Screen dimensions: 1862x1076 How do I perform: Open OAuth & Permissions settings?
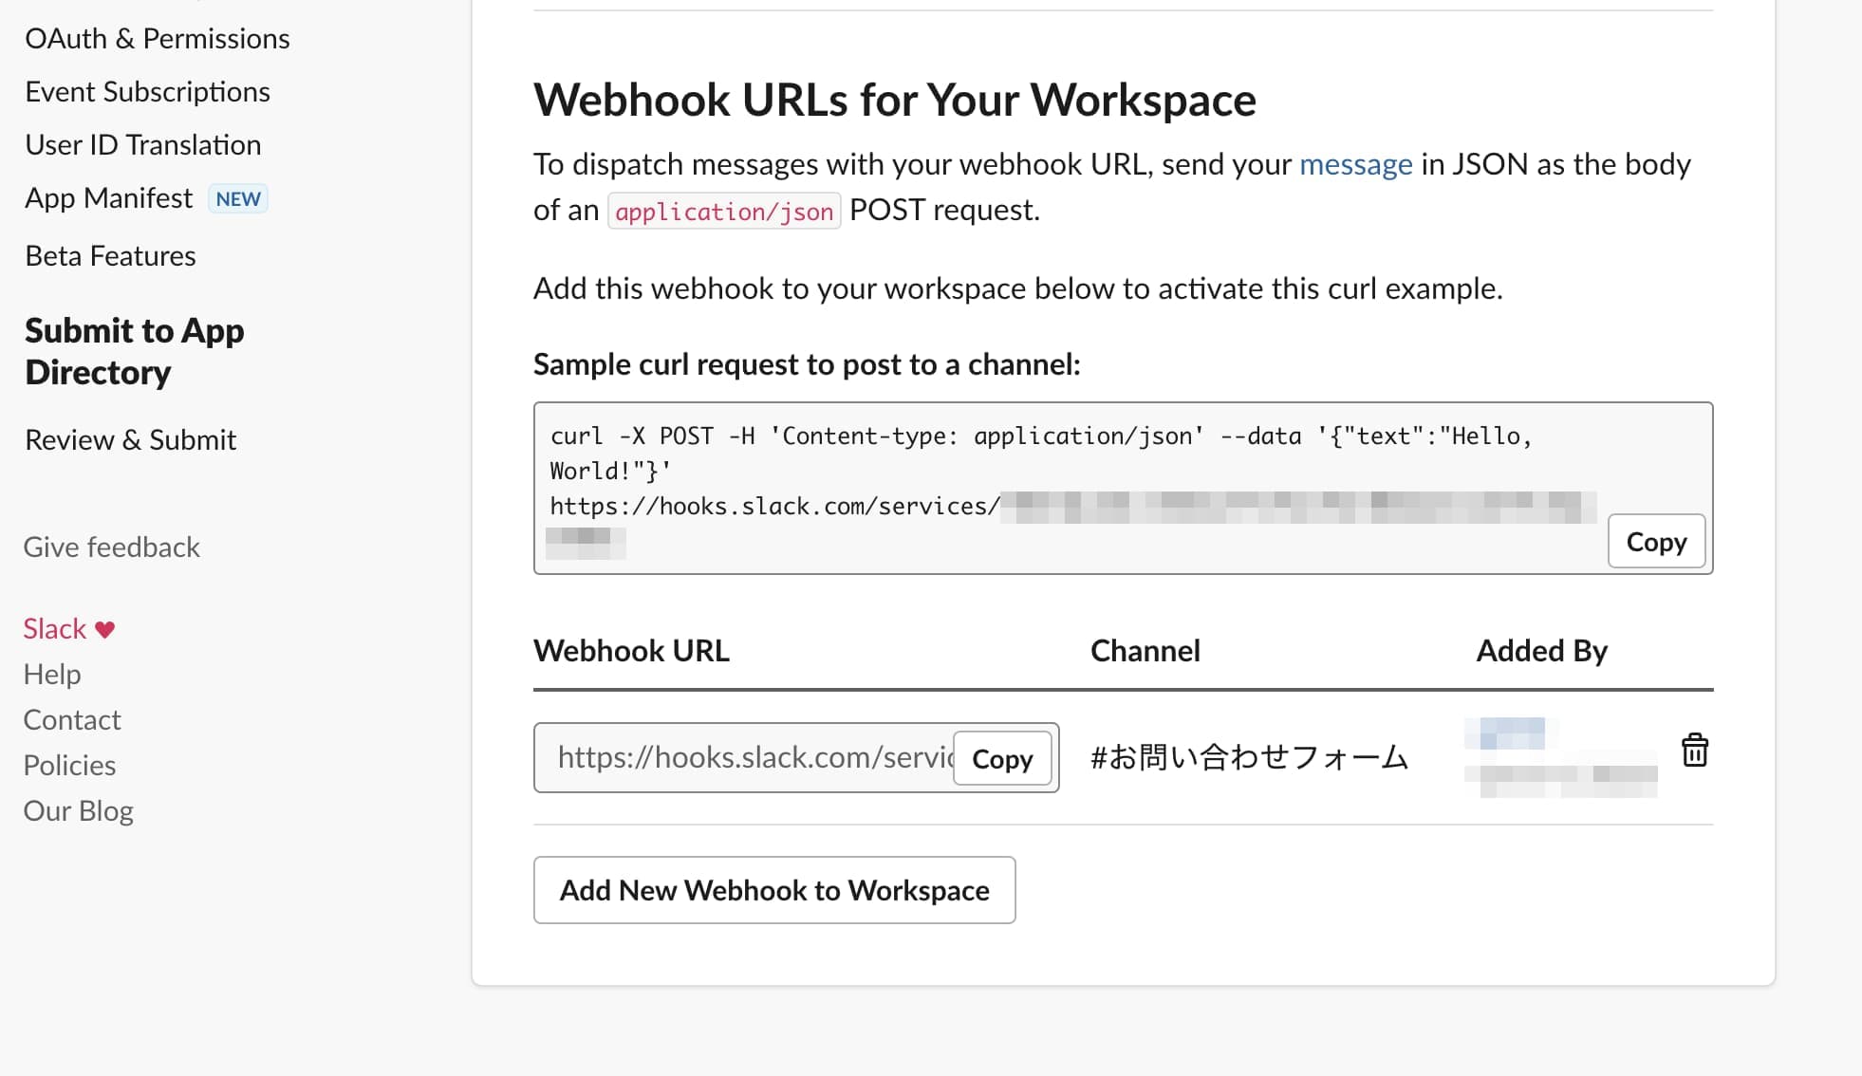pos(158,38)
